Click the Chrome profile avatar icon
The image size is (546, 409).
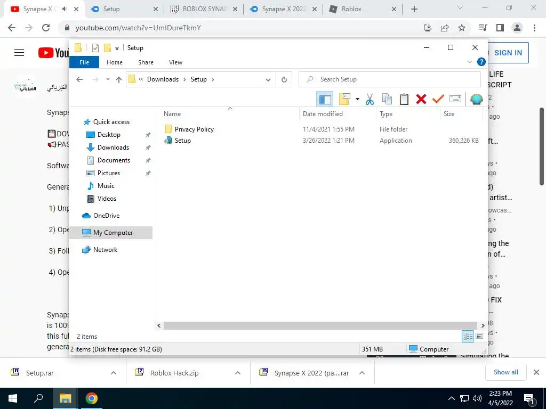[x=517, y=28]
